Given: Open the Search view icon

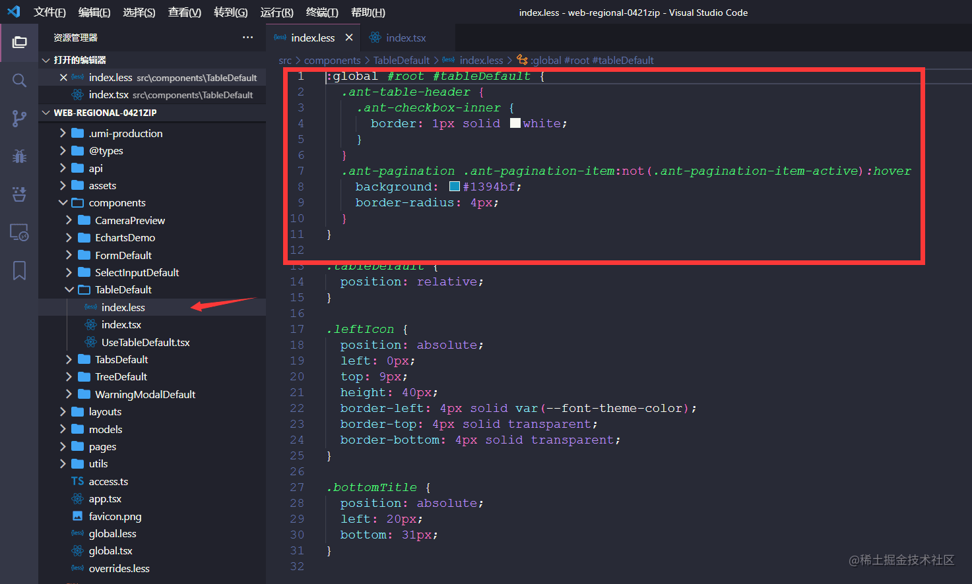Looking at the screenshot, I should 19,80.
